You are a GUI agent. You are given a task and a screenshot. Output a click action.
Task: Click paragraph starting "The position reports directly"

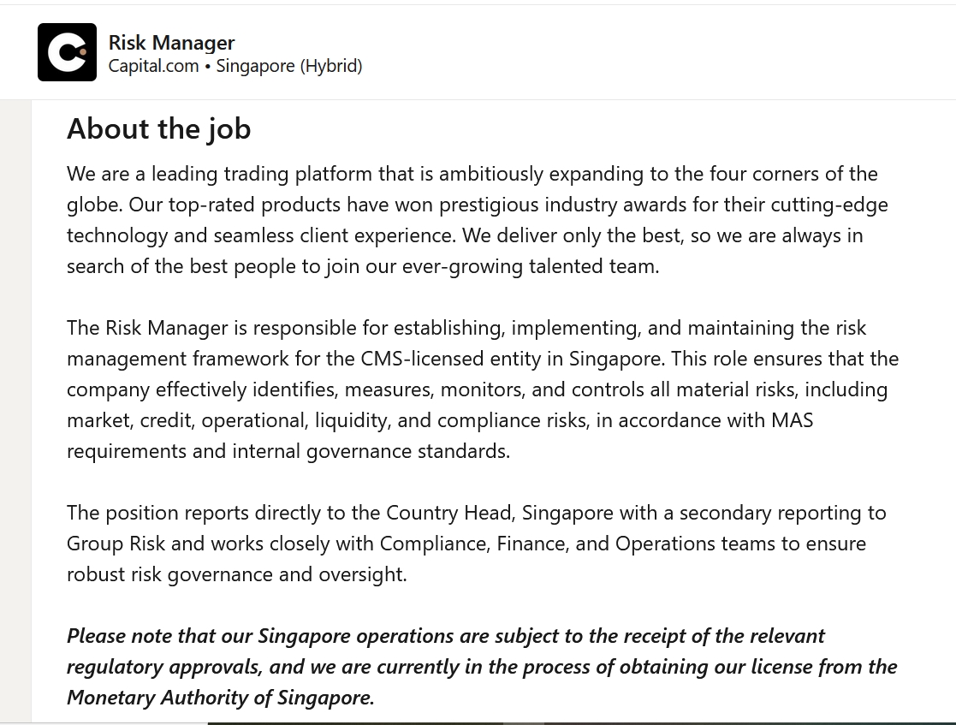477,544
